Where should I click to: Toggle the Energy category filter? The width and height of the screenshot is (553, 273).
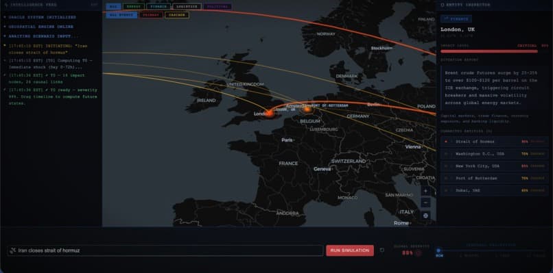click(x=133, y=6)
